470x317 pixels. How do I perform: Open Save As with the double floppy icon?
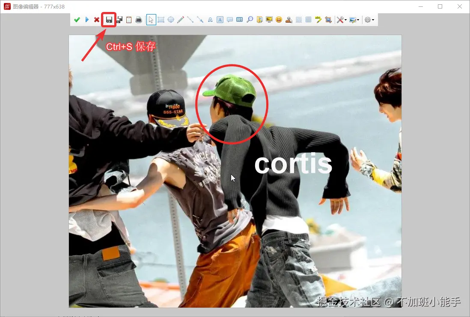(119, 20)
